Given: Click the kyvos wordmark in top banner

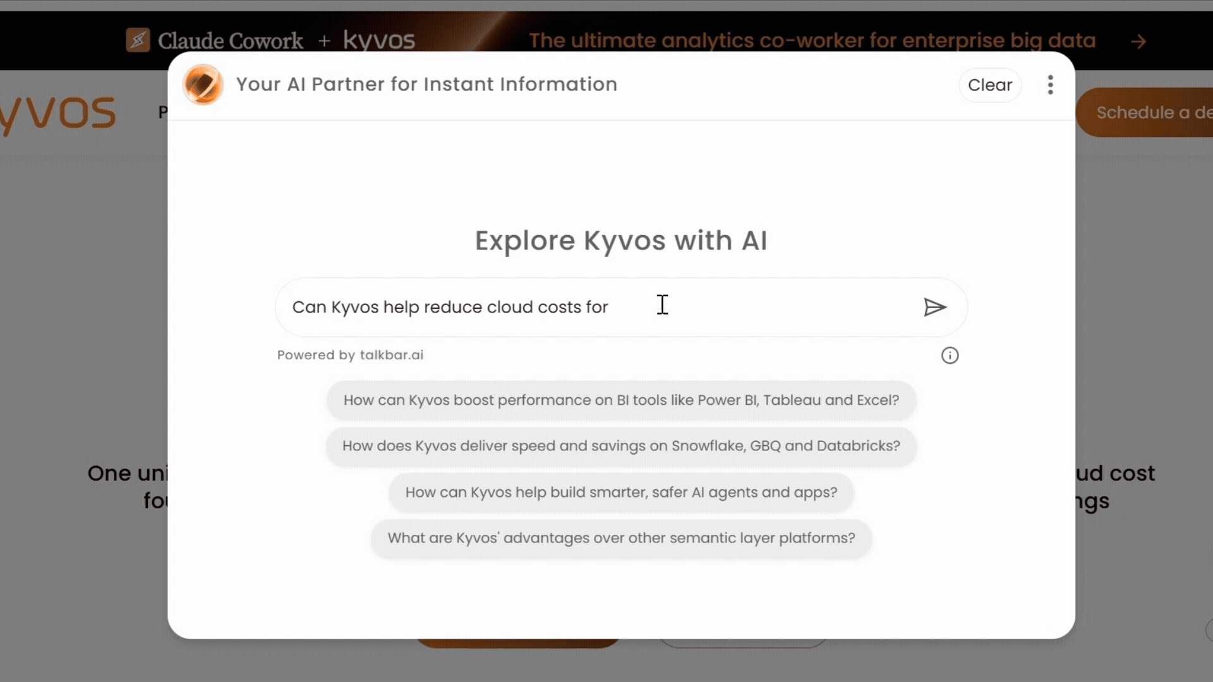Looking at the screenshot, I should click(x=379, y=40).
